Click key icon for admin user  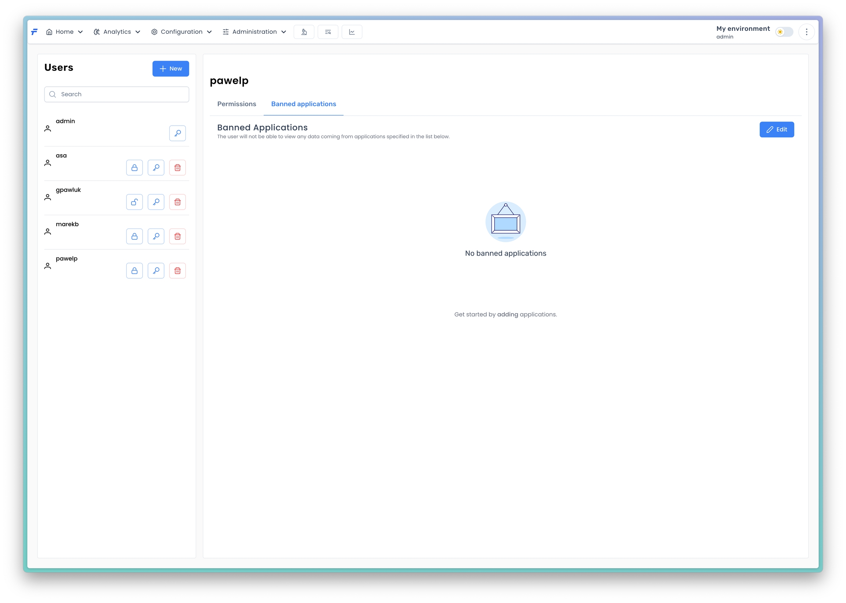pos(177,133)
